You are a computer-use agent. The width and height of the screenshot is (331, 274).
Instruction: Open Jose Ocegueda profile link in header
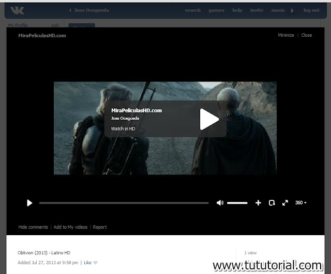(91, 10)
